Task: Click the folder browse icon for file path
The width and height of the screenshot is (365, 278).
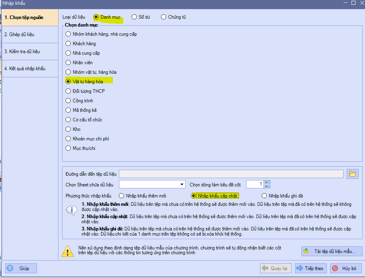Action: click(x=352, y=174)
